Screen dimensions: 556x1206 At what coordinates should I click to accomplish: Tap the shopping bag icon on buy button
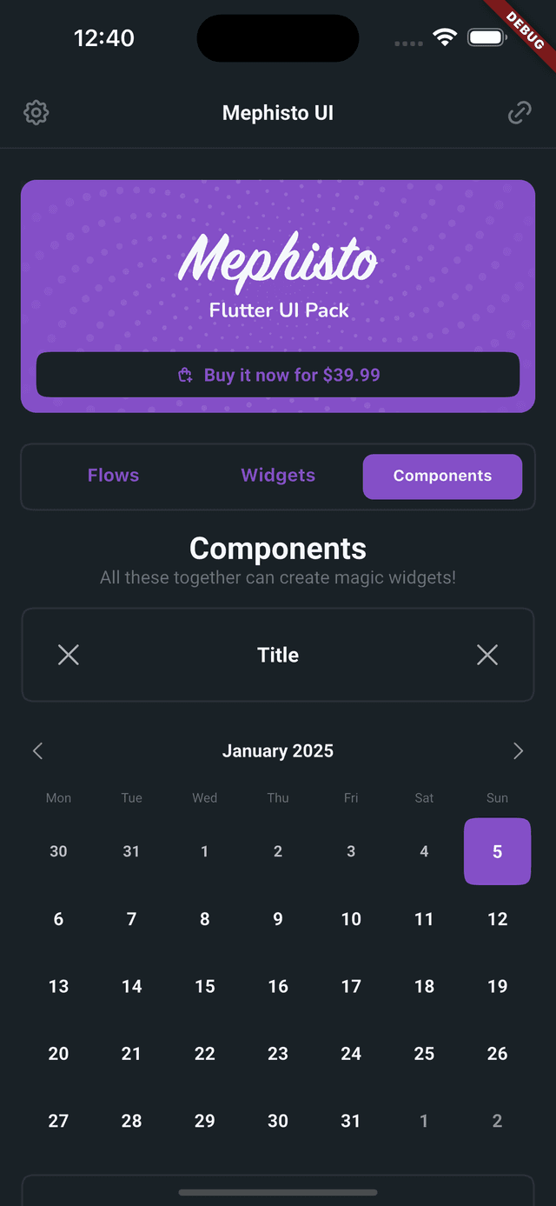pos(185,376)
